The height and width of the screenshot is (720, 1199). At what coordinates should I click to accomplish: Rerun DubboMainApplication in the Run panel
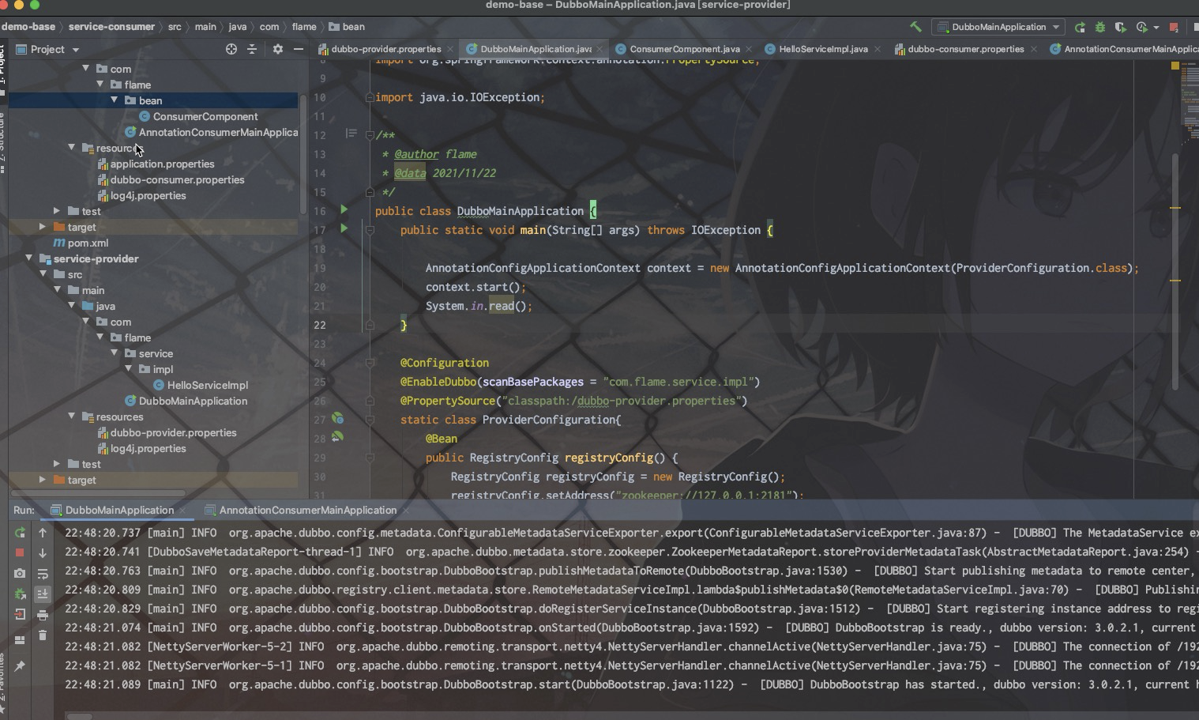click(x=20, y=533)
